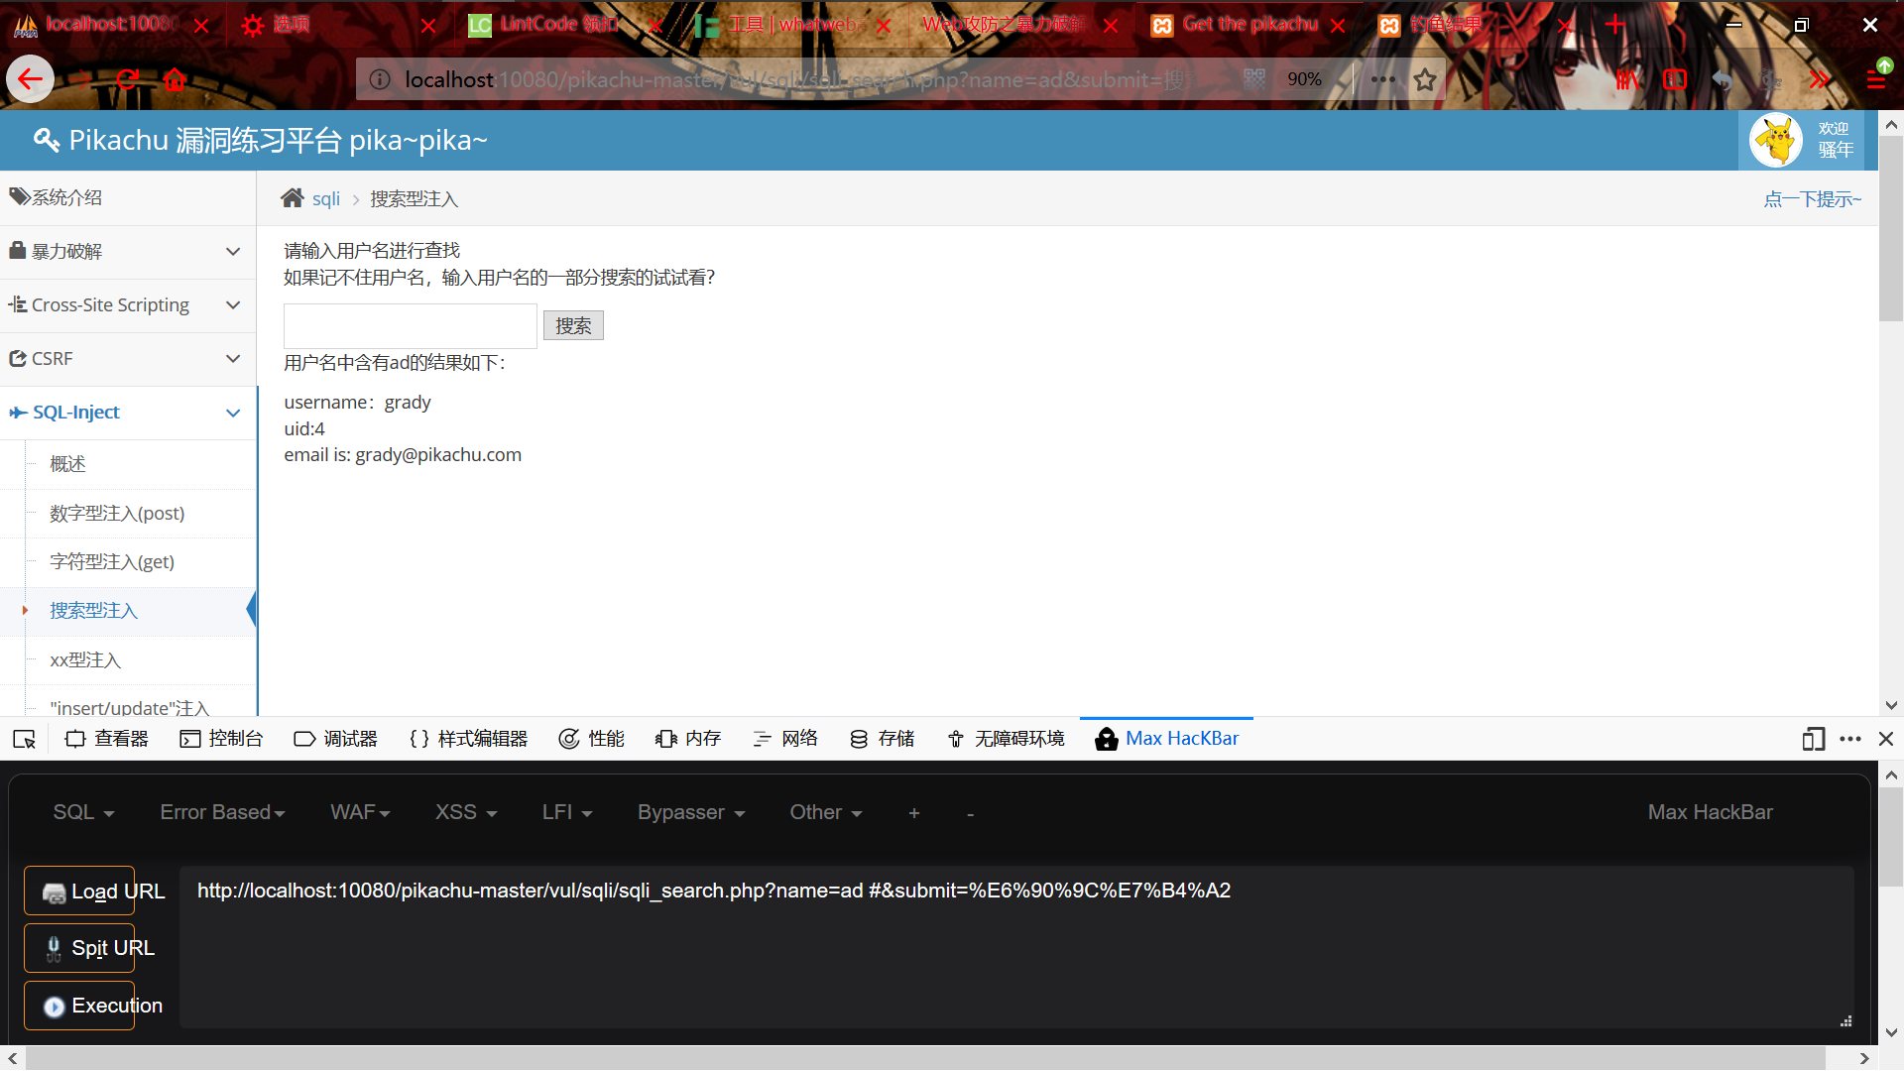
Task: Open the XSS dropdown in HackBar
Action: (x=465, y=812)
